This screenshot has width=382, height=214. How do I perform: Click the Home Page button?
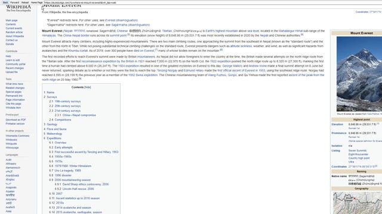tap(37, 2)
